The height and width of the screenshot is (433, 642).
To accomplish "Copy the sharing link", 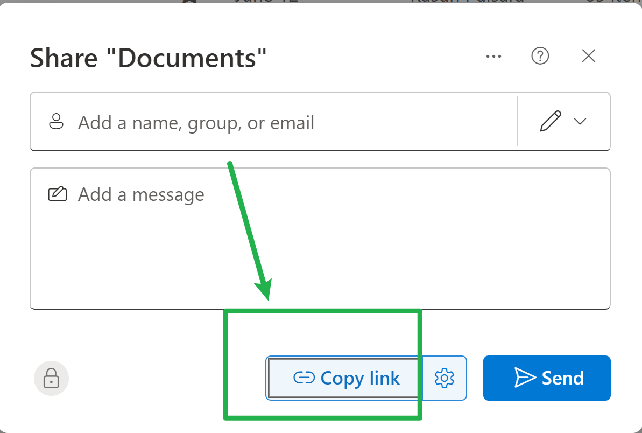I will pyautogui.click(x=345, y=378).
